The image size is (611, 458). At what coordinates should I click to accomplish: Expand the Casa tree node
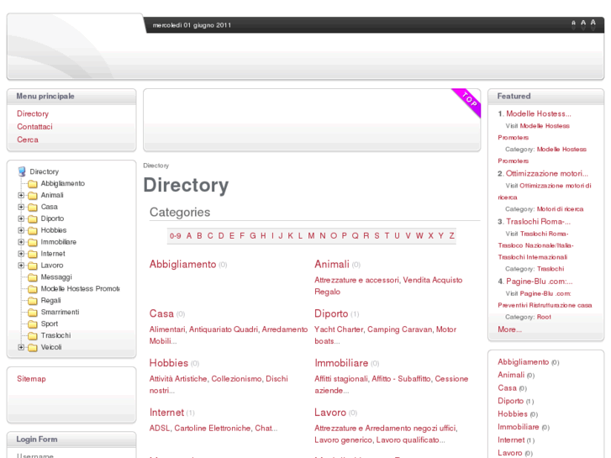tap(21, 207)
